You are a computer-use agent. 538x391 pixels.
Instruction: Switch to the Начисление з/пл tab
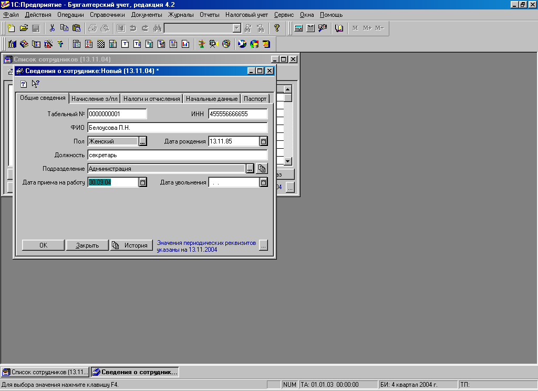pyautogui.click(x=95, y=99)
